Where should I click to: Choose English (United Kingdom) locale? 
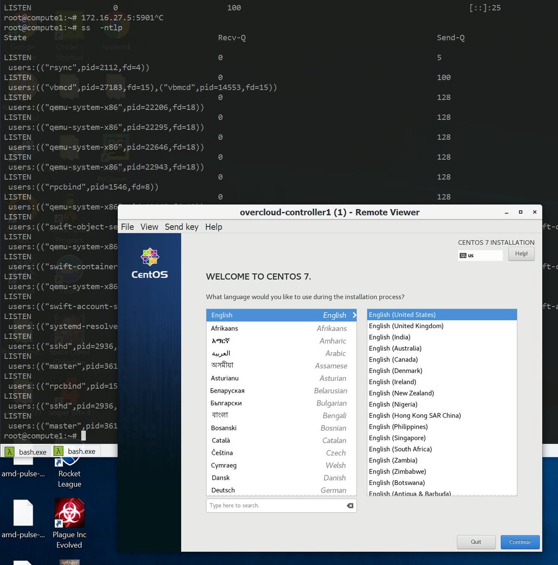point(442,326)
